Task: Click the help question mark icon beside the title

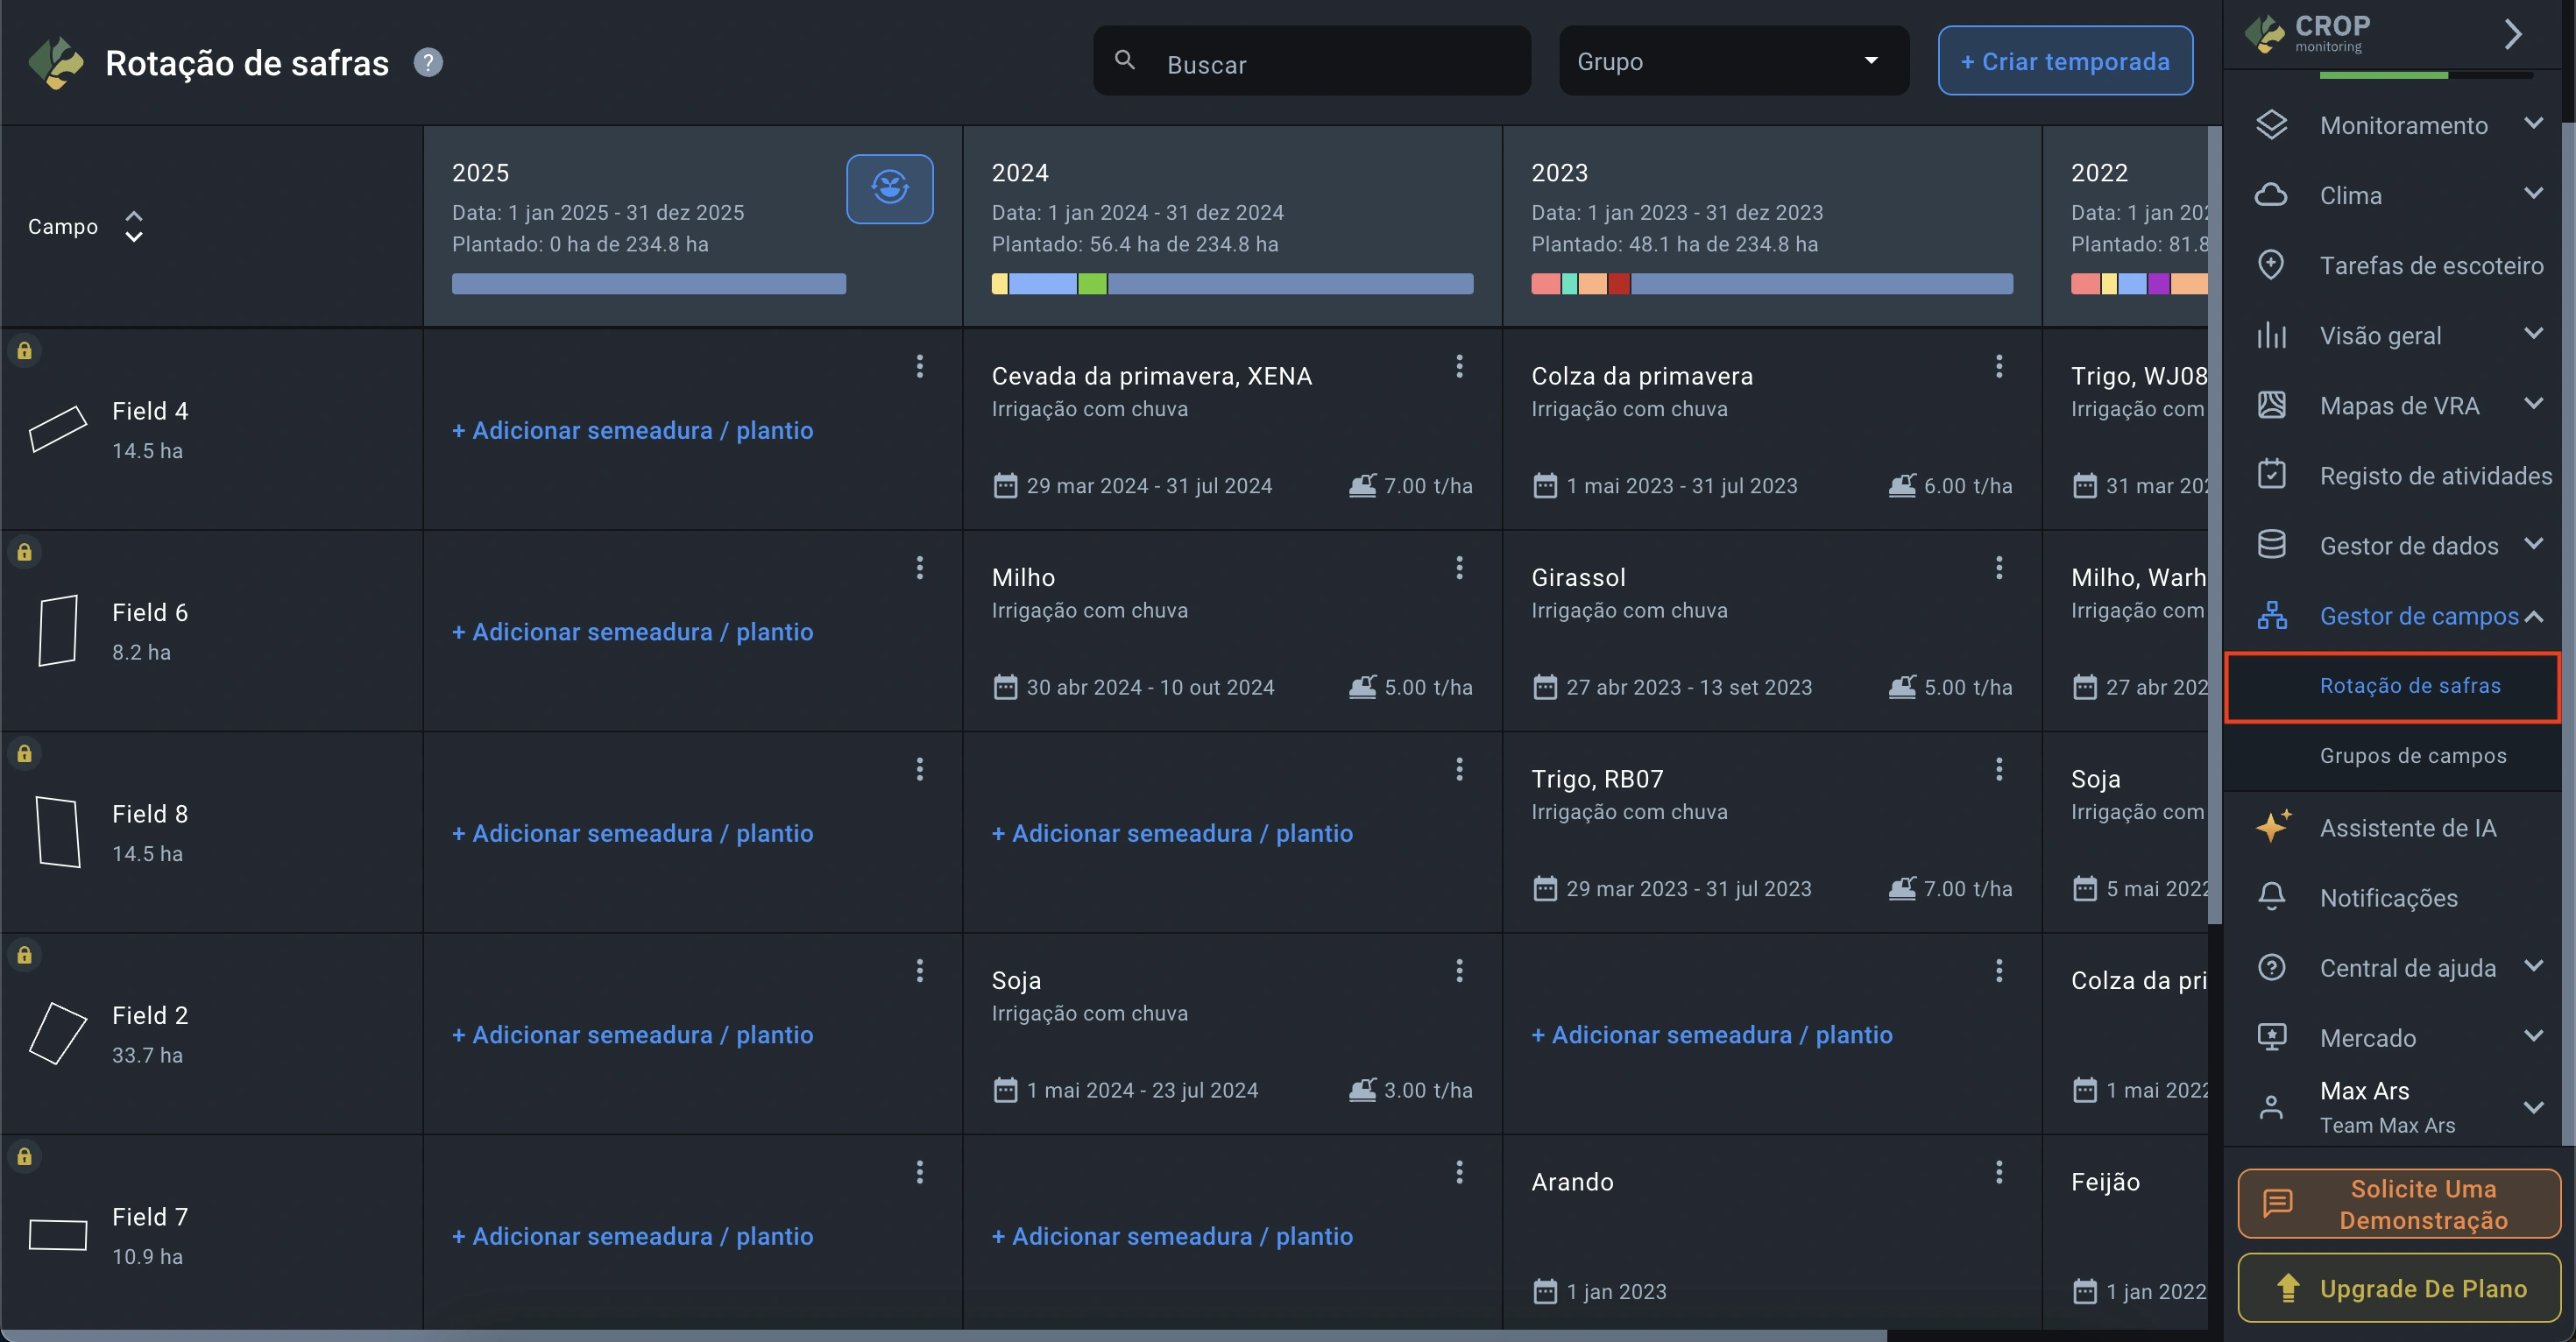Action: pyautogui.click(x=428, y=63)
